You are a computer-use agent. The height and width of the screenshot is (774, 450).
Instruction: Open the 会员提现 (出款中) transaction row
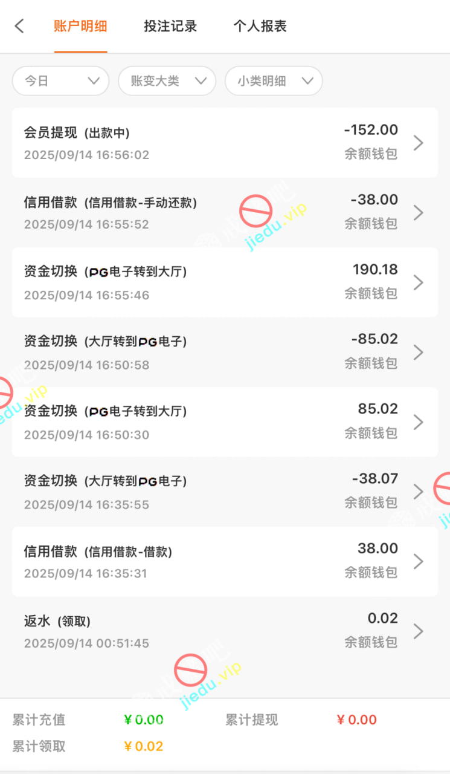[x=181, y=143]
